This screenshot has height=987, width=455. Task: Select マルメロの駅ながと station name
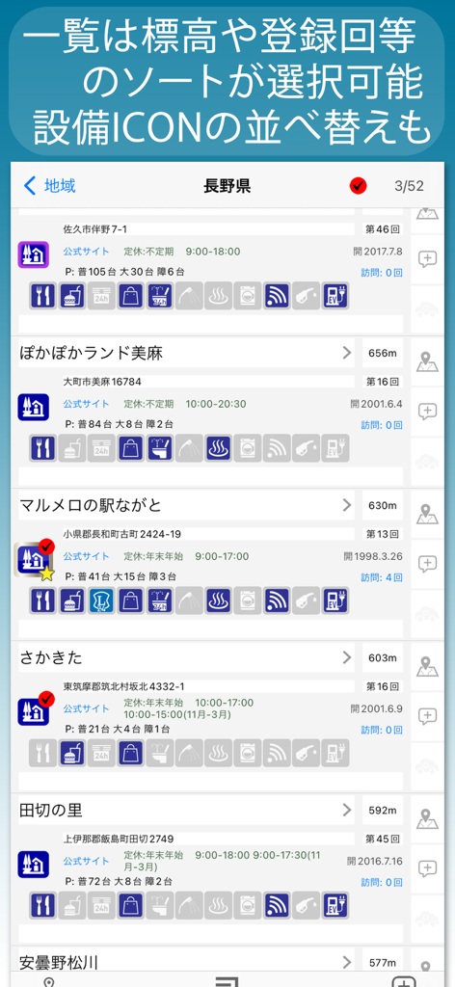(92, 505)
